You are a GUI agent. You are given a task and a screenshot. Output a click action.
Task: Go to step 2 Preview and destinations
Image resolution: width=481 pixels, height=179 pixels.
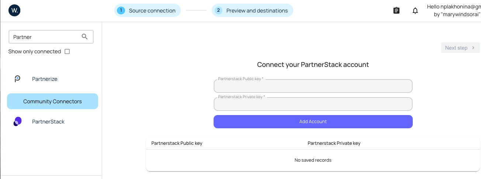(252, 10)
